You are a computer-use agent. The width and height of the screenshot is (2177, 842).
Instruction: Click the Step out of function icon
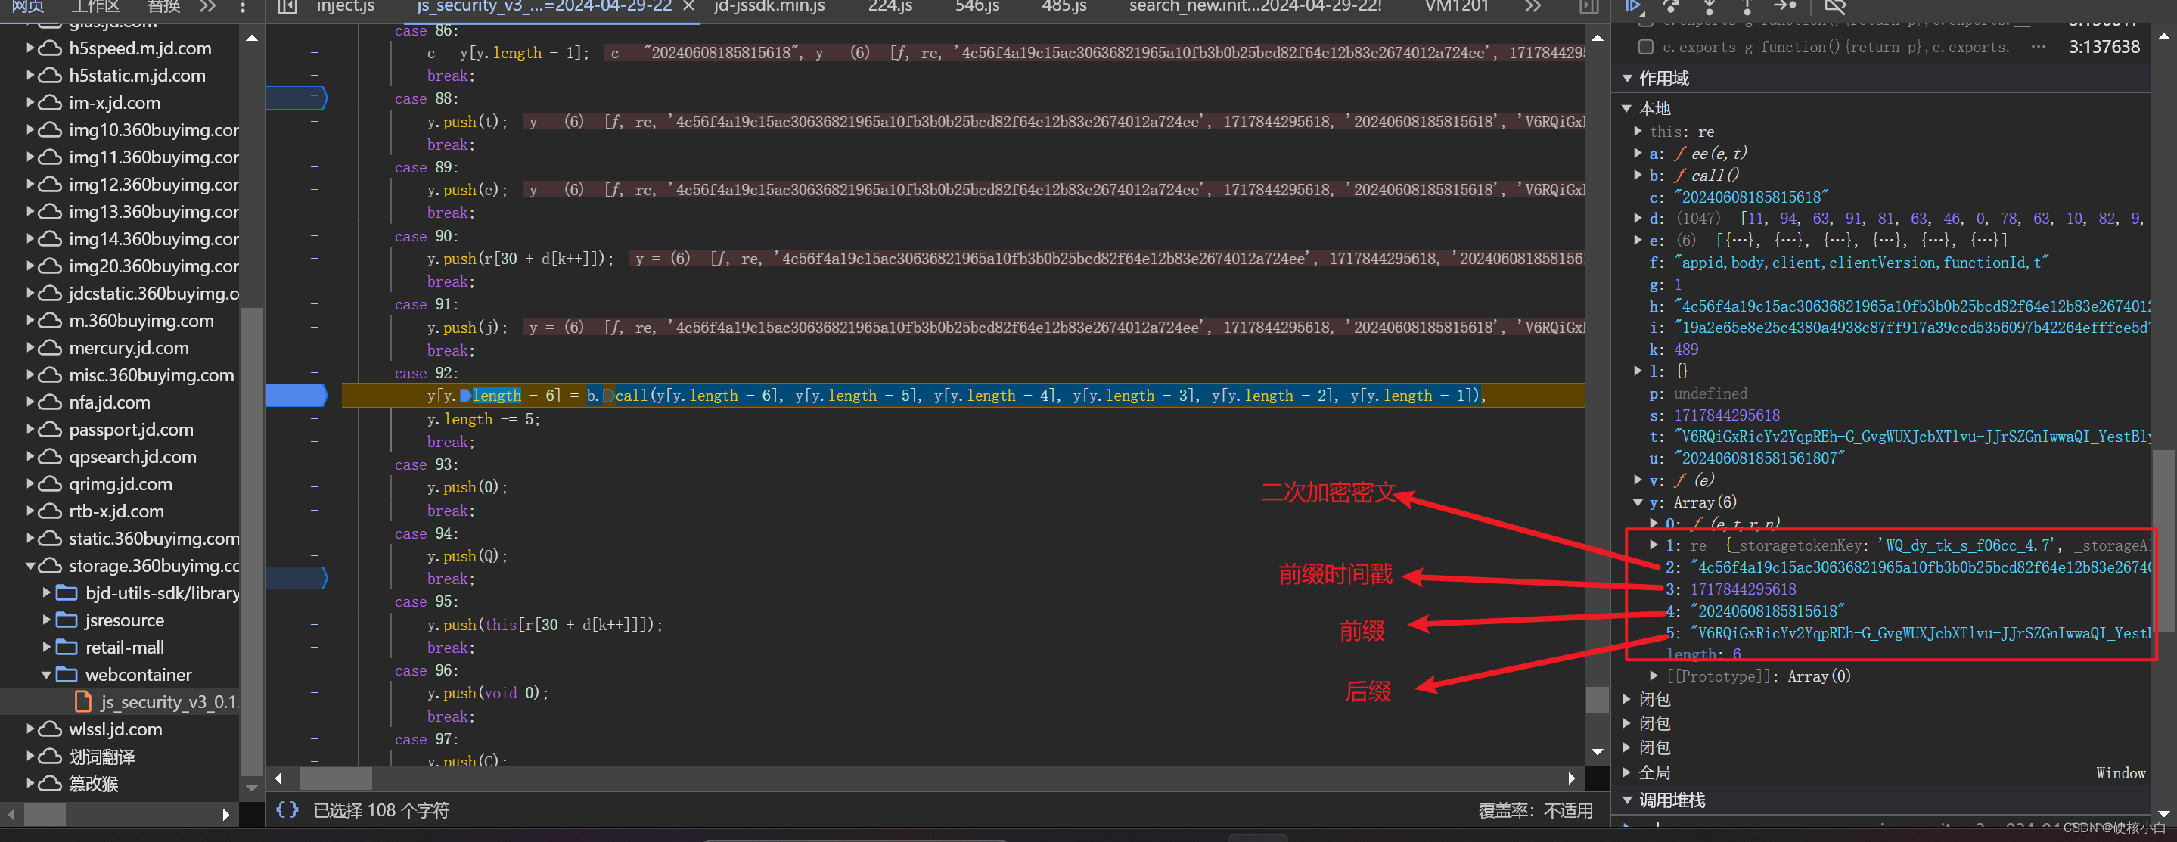click(x=1746, y=6)
